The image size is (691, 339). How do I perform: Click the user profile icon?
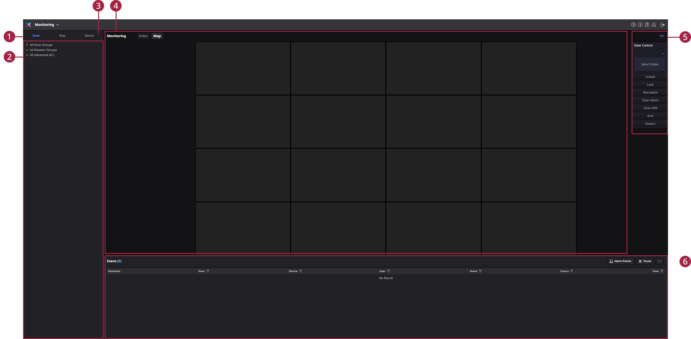[x=654, y=25]
